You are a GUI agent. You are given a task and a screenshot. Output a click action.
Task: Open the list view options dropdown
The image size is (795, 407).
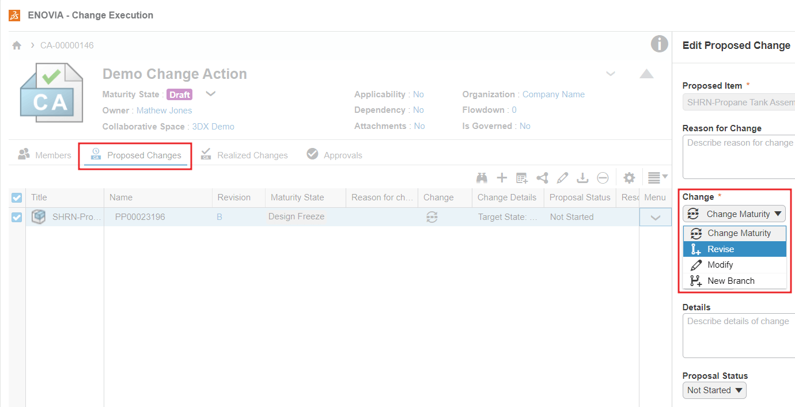[x=657, y=178]
